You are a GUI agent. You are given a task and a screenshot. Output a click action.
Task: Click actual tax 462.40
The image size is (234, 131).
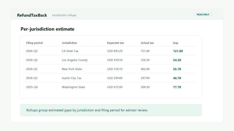coord(145,69)
